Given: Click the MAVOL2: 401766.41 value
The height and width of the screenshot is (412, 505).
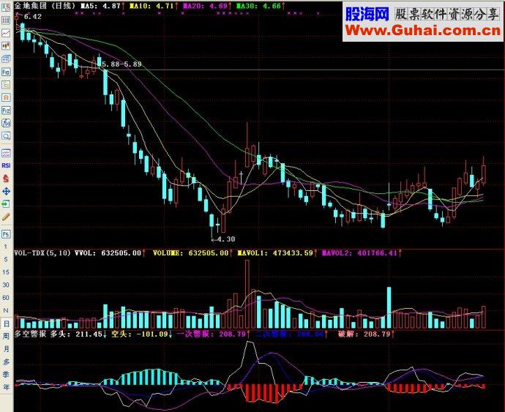Looking at the screenshot, I should click(x=359, y=253).
